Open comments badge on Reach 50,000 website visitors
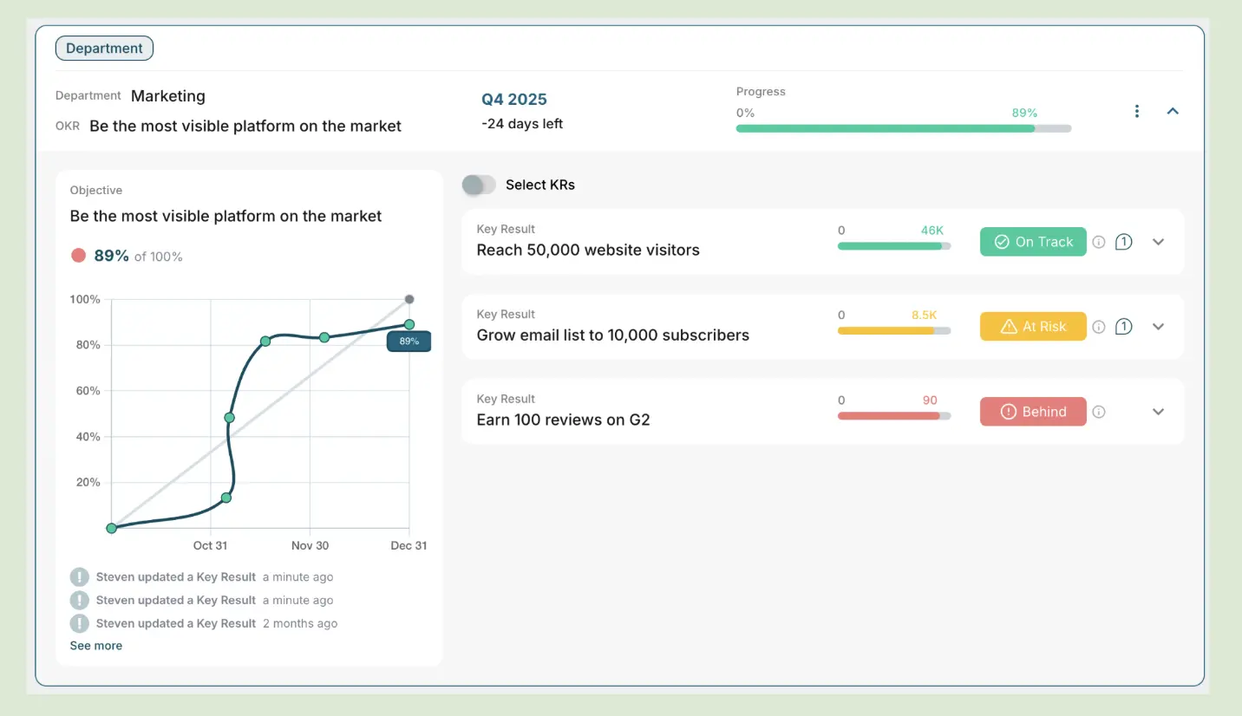Viewport: 1242px width, 716px height. tap(1123, 242)
